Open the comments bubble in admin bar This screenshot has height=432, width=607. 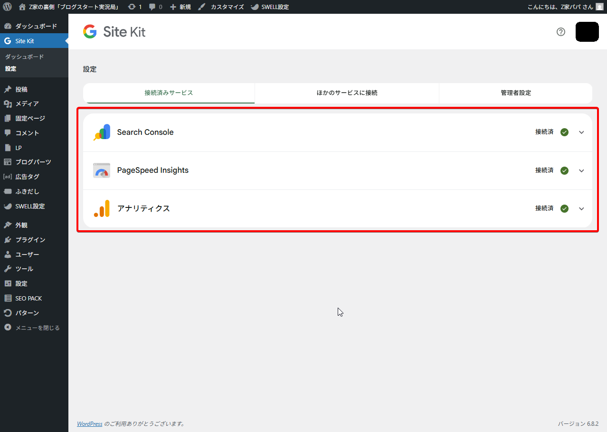point(152,7)
